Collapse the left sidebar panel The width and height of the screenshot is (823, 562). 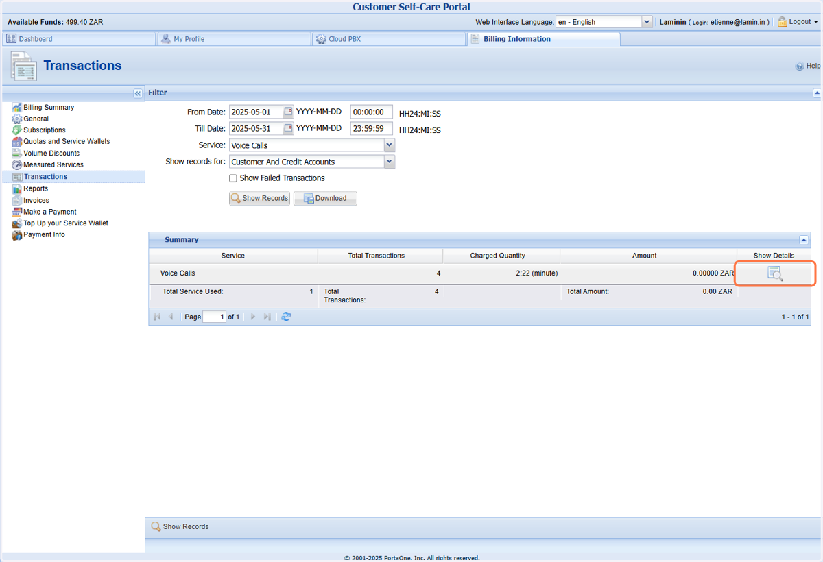(138, 93)
